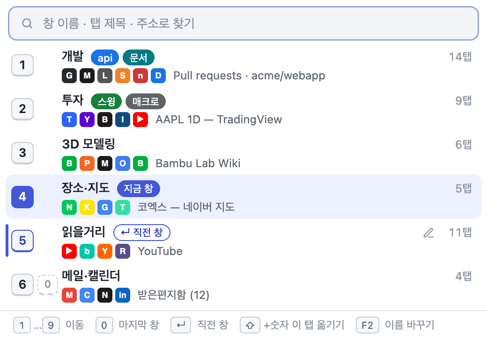Viewport: 487px width, 340px height.
Task: Click the dashed 0 key badge in 메일·캘린더 row
Action: (x=47, y=284)
